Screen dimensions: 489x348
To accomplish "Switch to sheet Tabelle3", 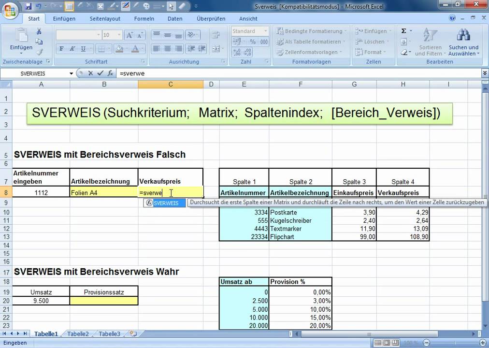I will pos(109,333).
